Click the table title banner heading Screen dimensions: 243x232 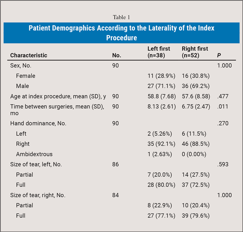(122, 33)
